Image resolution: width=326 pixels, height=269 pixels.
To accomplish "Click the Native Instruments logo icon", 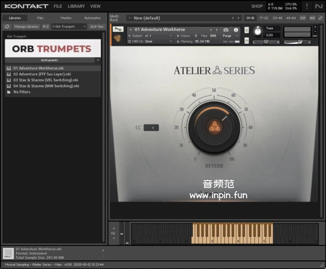I will pyautogui.click(x=318, y=6).
